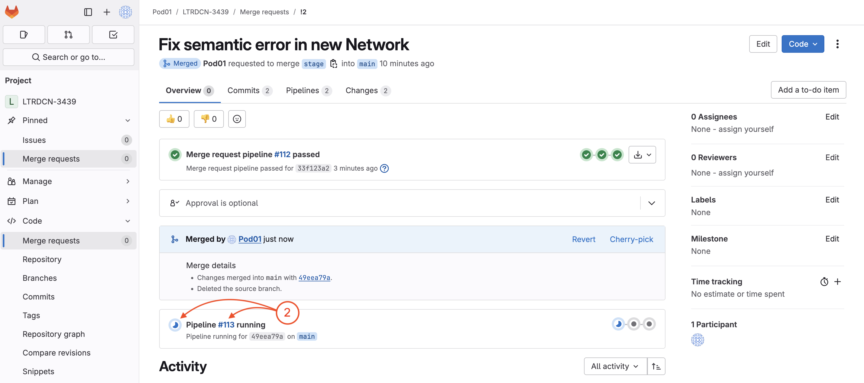Click the main target branch badge
The image size is (864, 383).
(367, 64)
